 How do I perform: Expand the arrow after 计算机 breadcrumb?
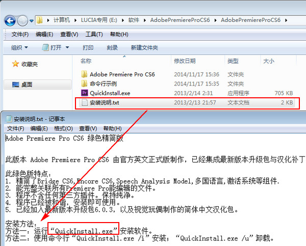[75, 20]
